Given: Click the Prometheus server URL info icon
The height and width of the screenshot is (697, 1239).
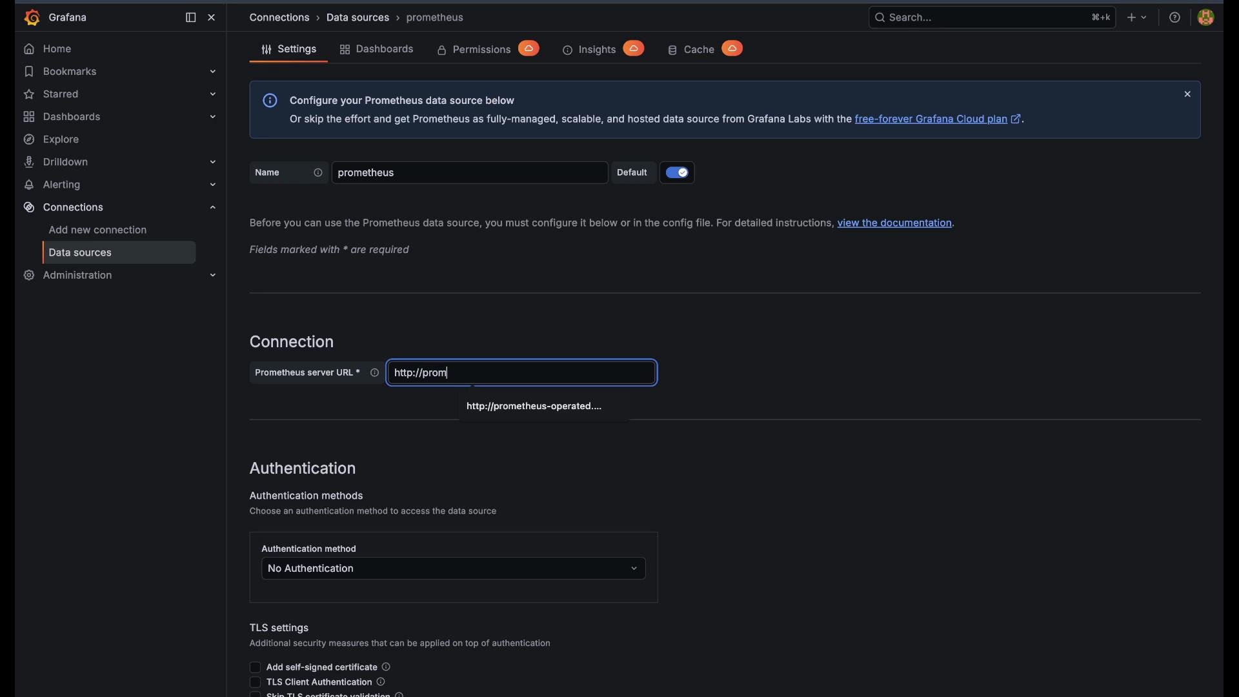Looking at the screenshot, I should [x=375, y=373].
